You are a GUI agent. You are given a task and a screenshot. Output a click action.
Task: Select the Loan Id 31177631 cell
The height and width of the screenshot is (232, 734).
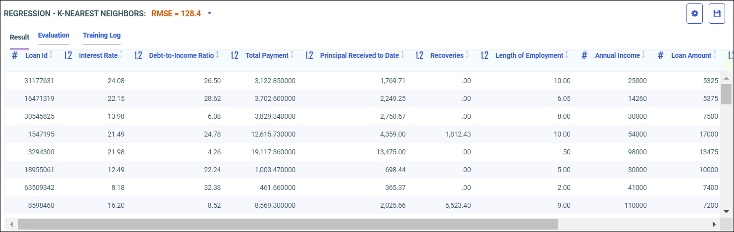coord(39,81)
